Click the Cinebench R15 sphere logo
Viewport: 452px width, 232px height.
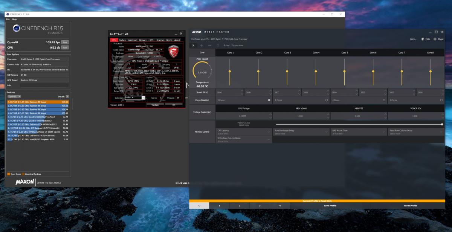[17, 28]
